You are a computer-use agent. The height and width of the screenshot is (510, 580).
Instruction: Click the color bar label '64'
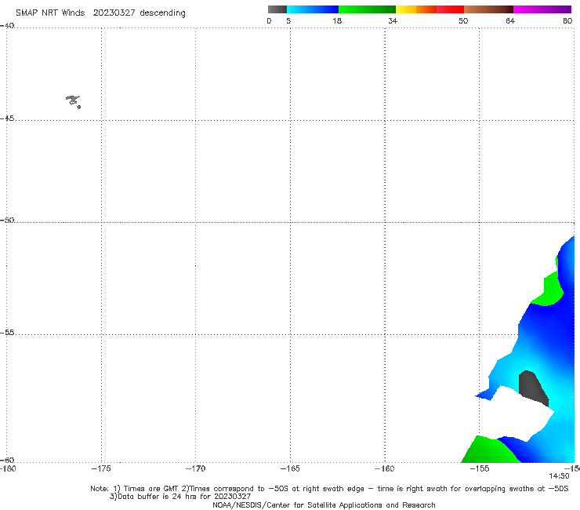(510, 21)
